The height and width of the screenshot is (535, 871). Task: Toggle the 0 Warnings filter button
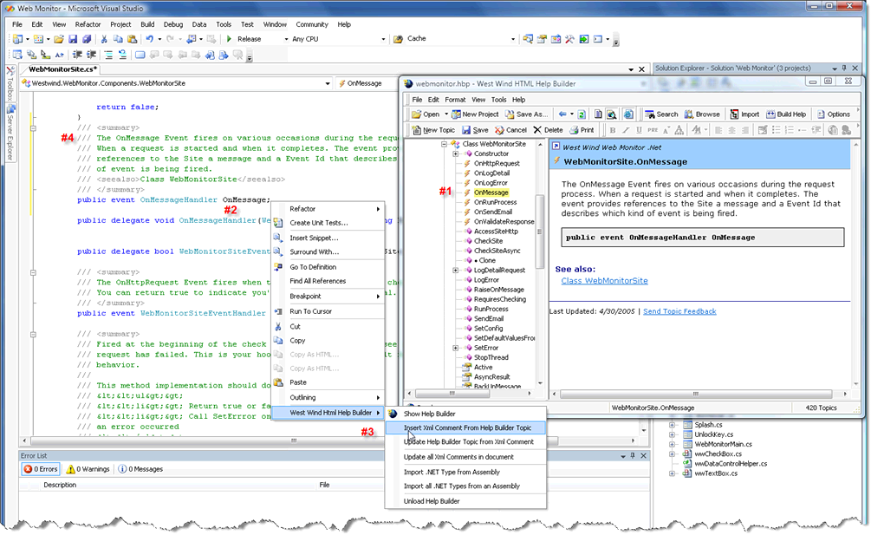(88, 469)
